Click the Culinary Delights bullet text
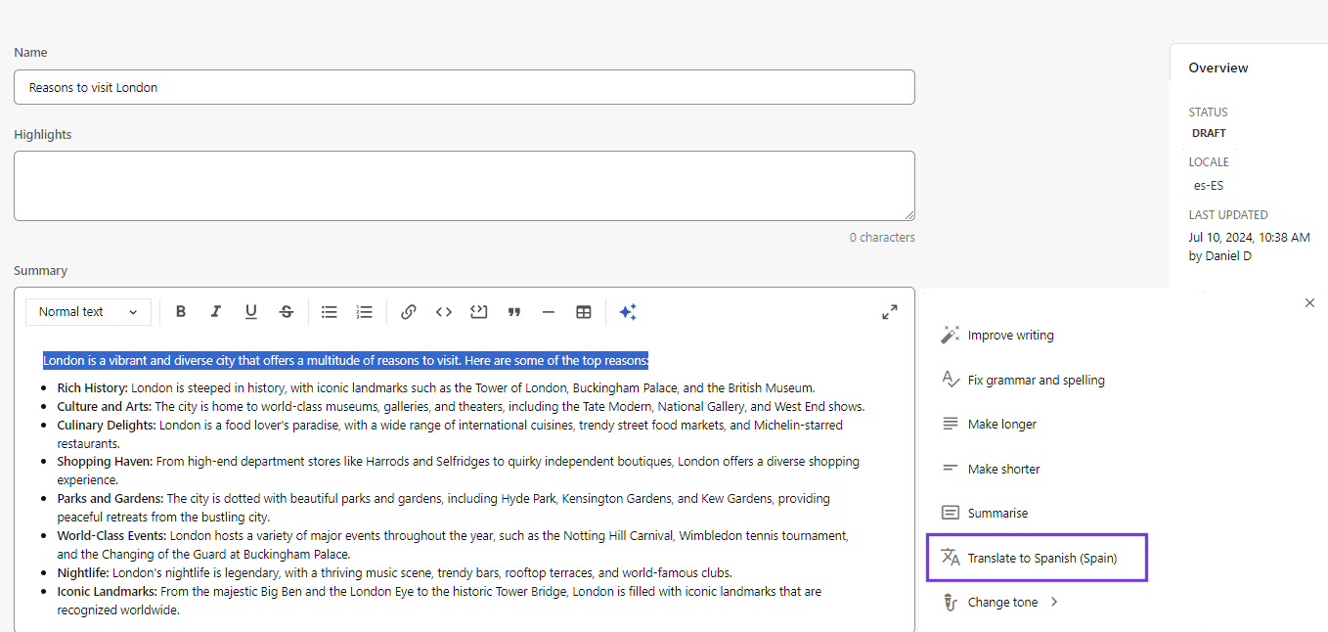Viewport: 1328px width, 632px height. [x=450, y=434]
